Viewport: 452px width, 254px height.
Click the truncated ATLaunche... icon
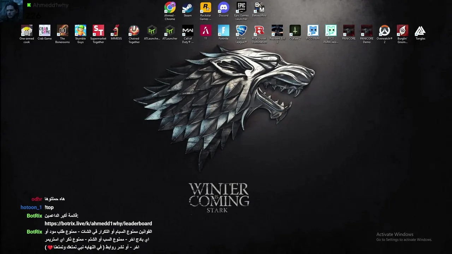click(x=152, y=32)
